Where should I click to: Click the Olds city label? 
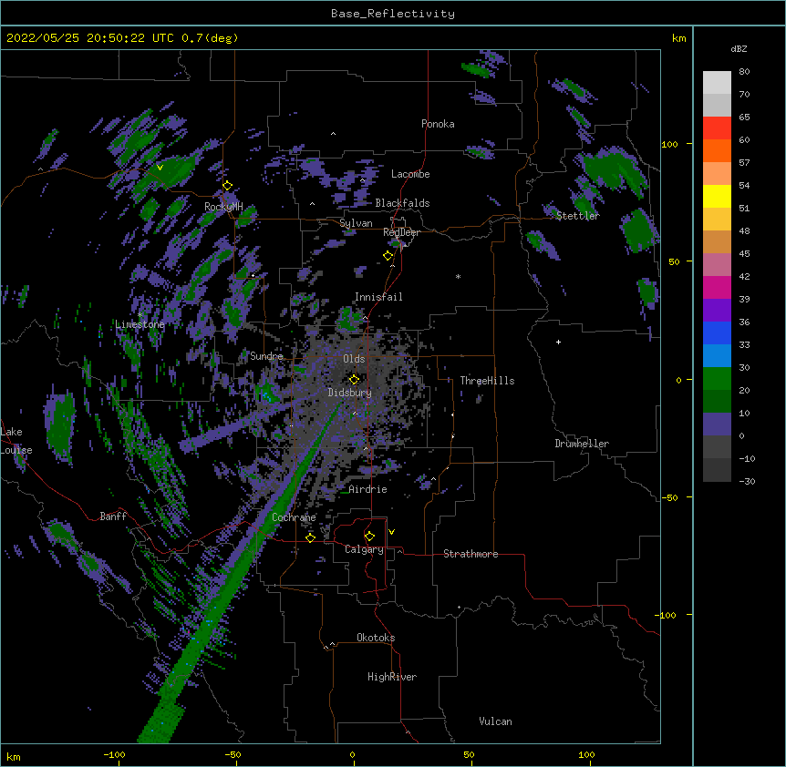point(354,359)
